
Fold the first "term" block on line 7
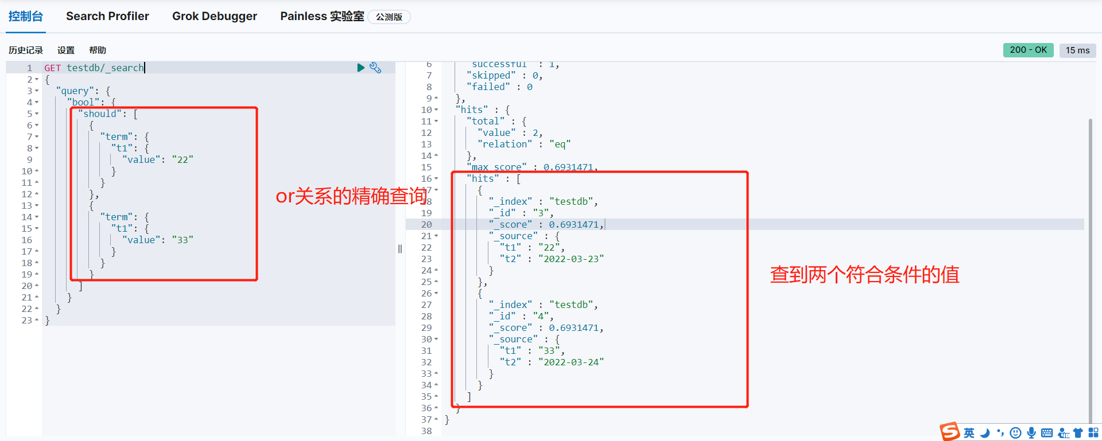click(x=37, y=136)
